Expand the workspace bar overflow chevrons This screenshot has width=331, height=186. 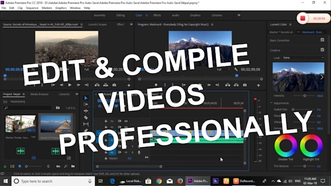tap(239, 15)
